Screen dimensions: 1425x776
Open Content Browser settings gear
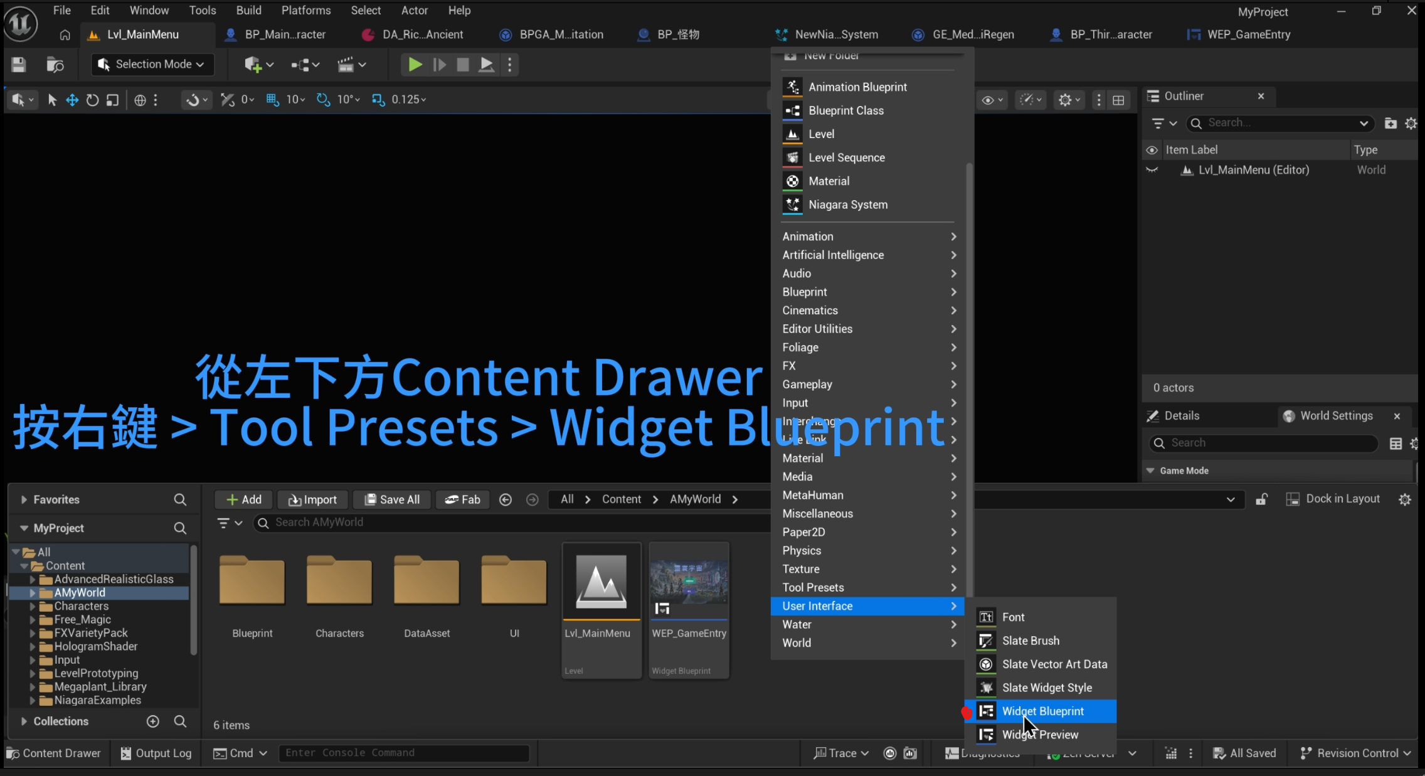coord(1405,499)
